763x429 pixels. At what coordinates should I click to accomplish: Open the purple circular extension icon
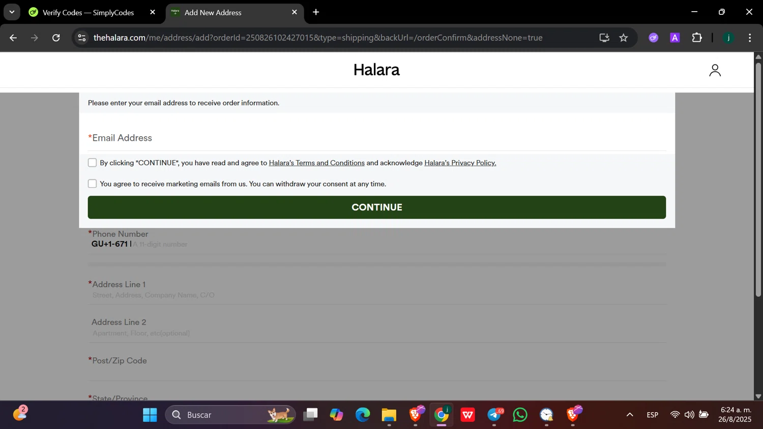coord(654,38)
